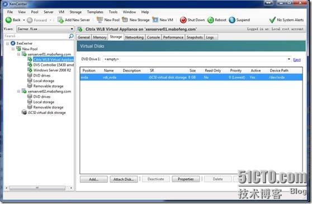Switch to the Console tab
Image resolution: width=312 pixels, height=204 pixels.
(x=153, y=37)
